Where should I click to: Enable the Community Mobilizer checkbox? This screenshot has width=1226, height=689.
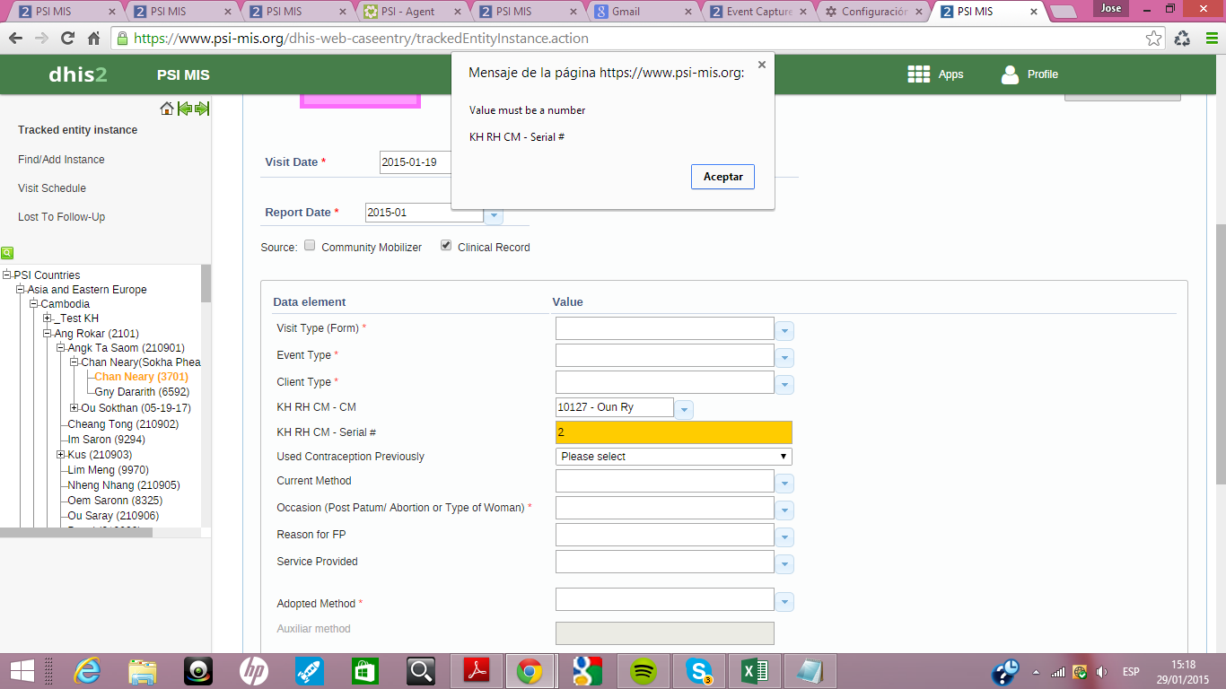[310, 246]
